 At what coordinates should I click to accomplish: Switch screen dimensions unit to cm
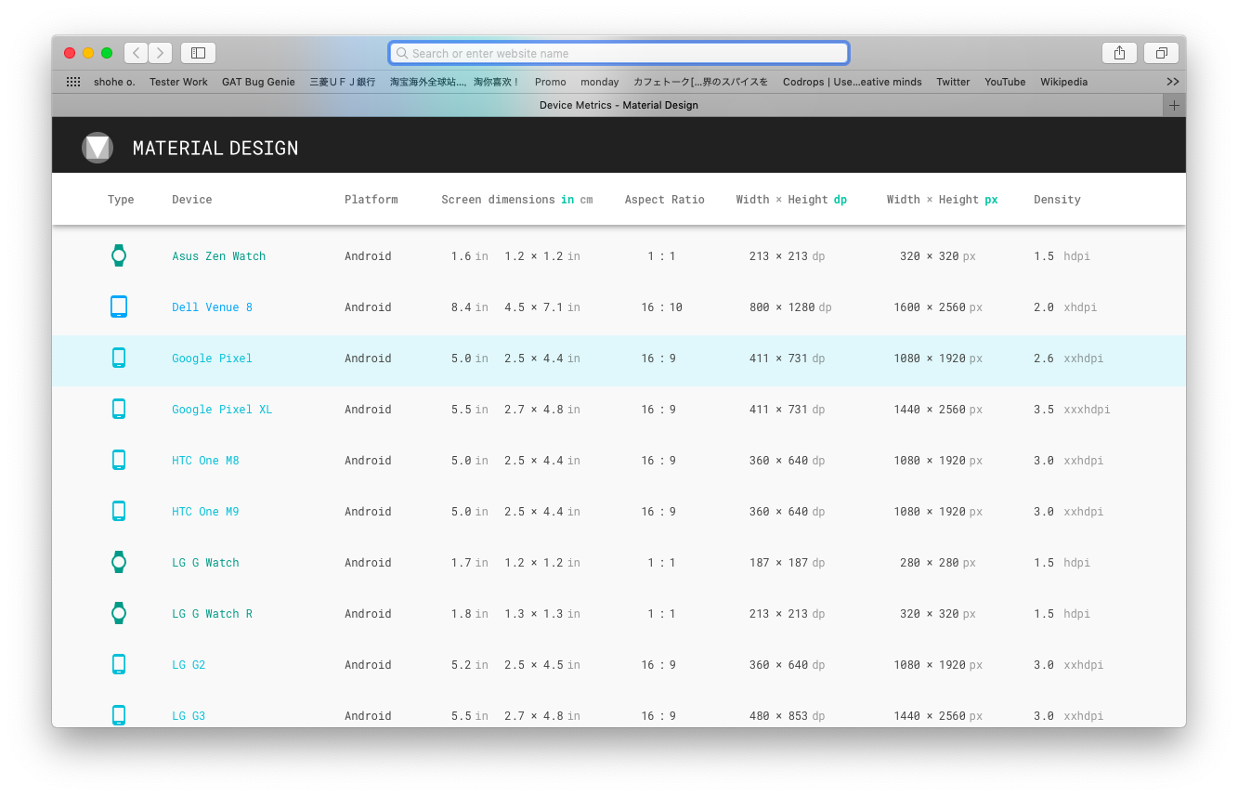pos(586,200)
